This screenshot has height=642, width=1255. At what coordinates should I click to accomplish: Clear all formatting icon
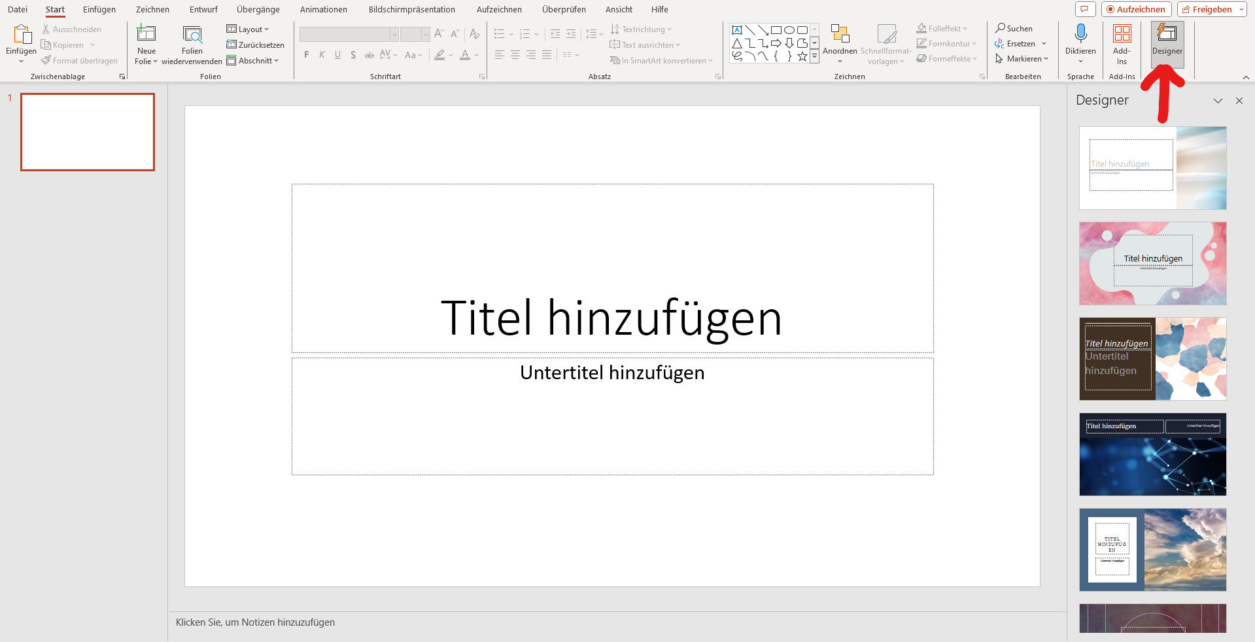coord(475,33)
